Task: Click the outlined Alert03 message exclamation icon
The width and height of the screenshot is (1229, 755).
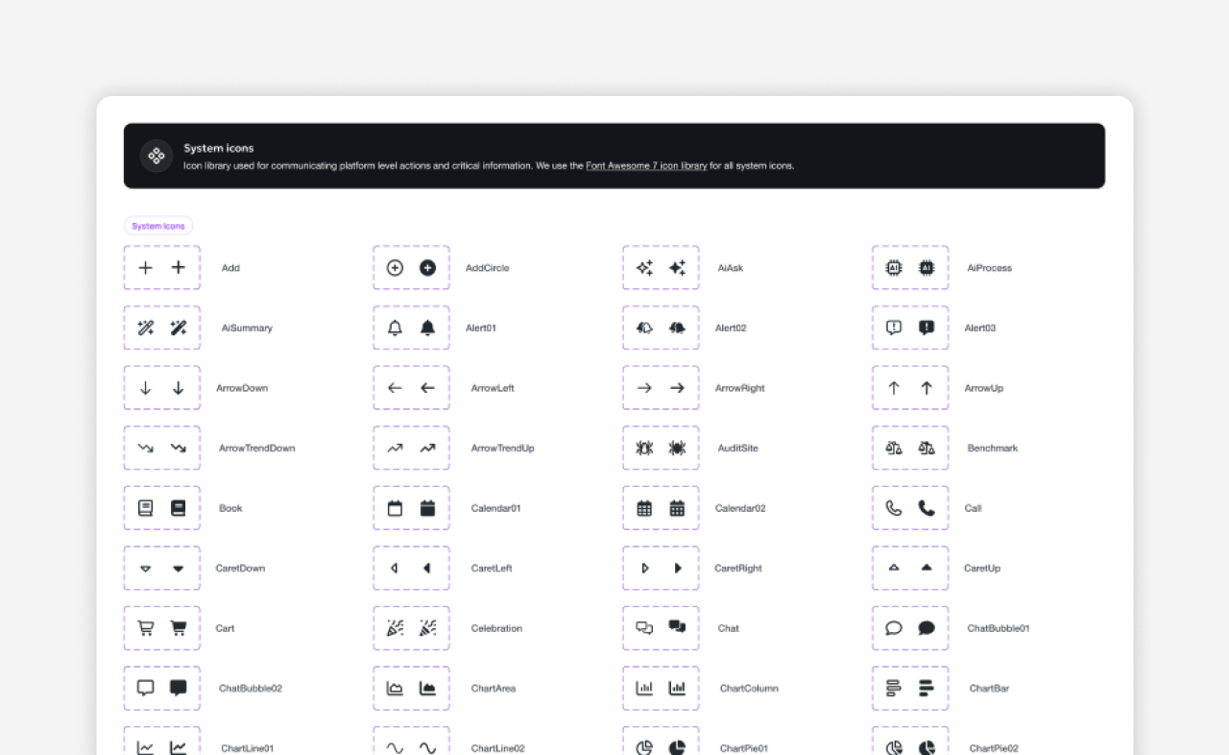Action: [x=894, y=328]
